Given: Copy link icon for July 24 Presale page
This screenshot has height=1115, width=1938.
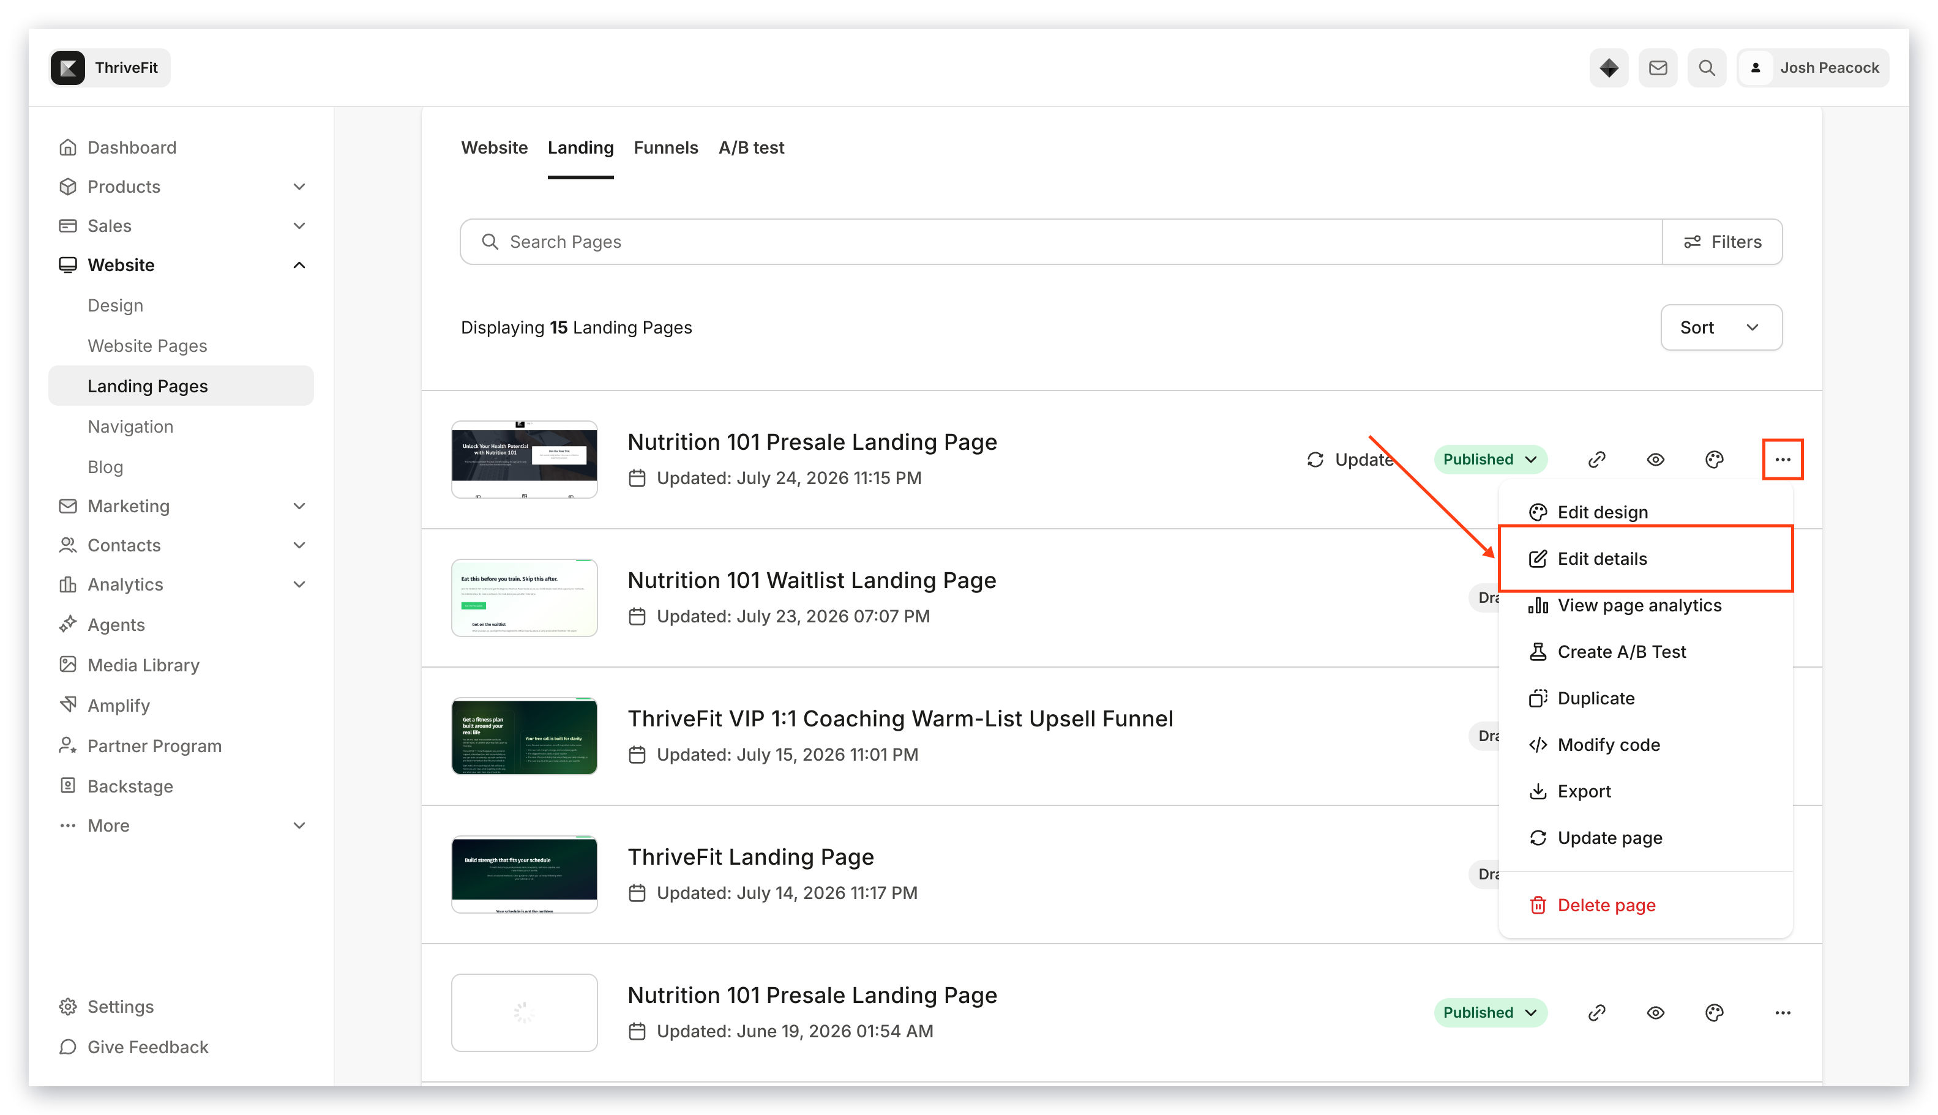Looking at the screenshot, I should (x=1596, y=459).
